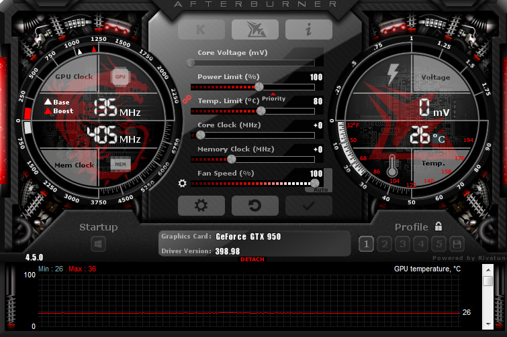Click the 0 mV voltage reading

[x=434, y=108]
